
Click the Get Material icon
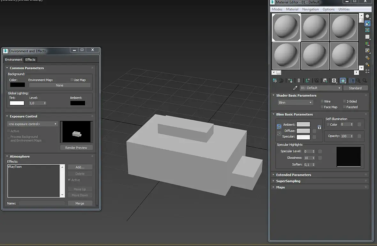(x=275, y=81)
